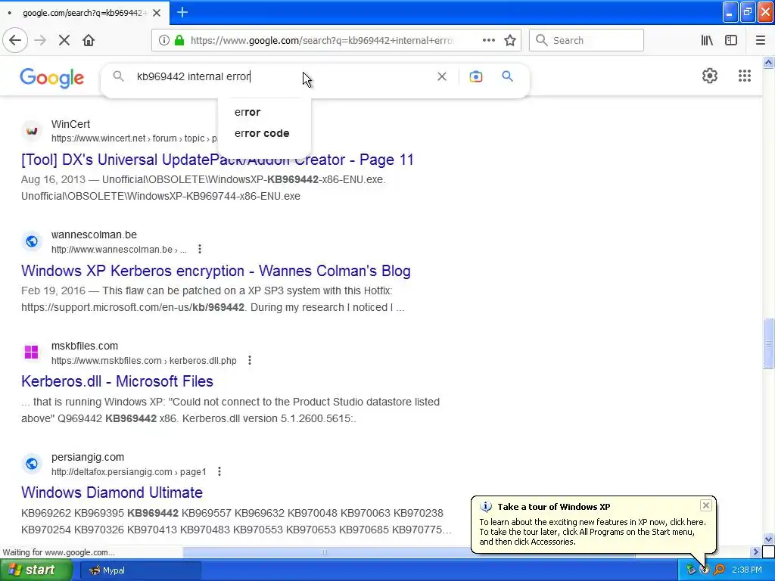Viewport: 775px width, 581px height.
Task: Select Mypal in the taskbar
Action: tap(140, 570)
